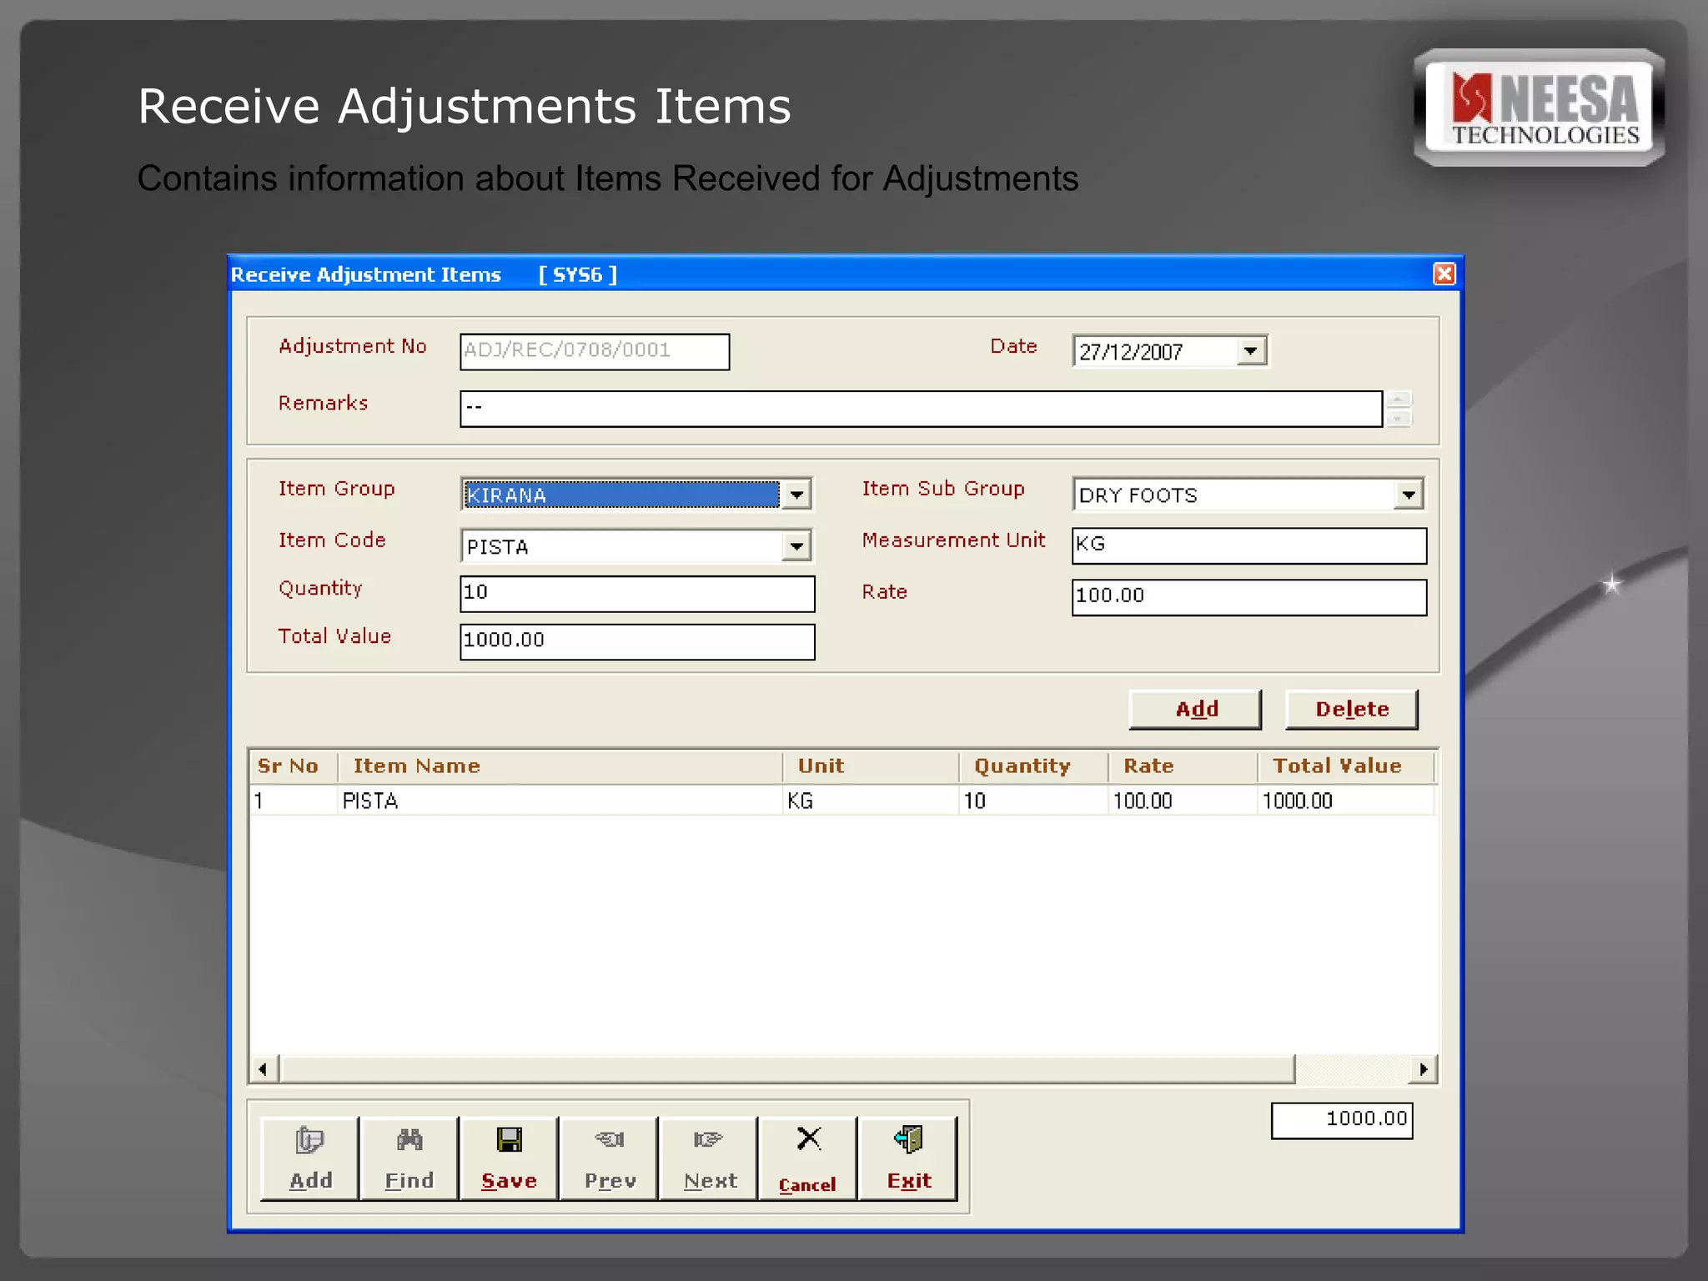The width and height of the screenshot is (1708, 1281).
Task: Click the Add item button above the grid
Action: pyautogui.click(x=1196, y=709)
